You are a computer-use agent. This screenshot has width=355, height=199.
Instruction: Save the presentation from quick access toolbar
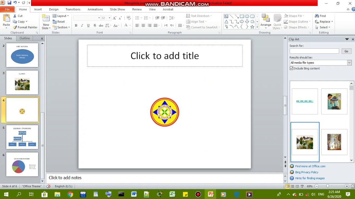coord(9,3)
